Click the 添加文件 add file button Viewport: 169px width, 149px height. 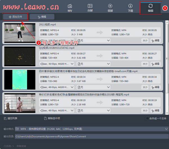point(15,17)
